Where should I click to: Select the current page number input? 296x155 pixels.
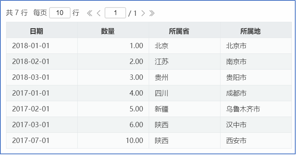(x=116, y=13)
